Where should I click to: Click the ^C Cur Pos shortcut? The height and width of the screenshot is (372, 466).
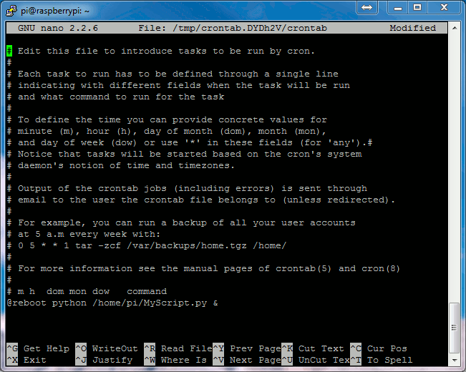coord(379,348)
